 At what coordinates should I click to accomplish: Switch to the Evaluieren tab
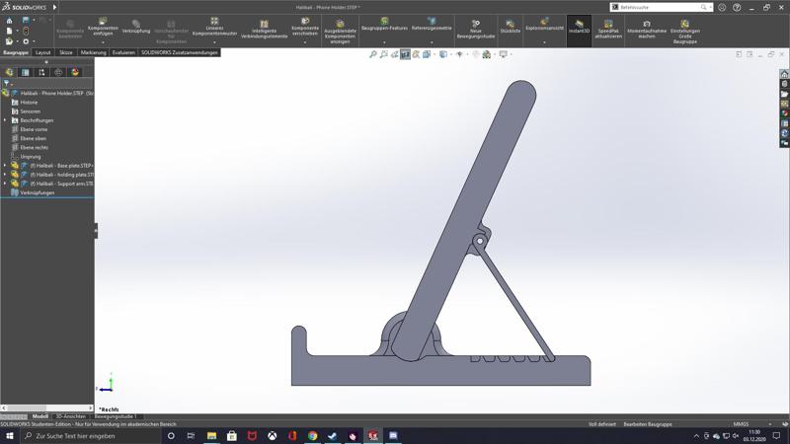tap(123, 52)
